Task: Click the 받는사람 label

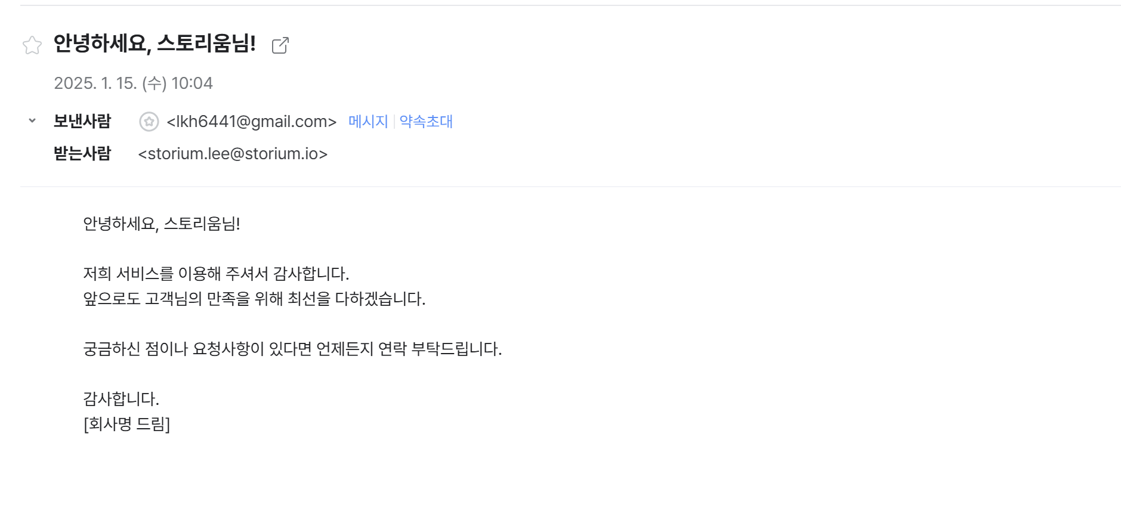Action: pos(82,153)
